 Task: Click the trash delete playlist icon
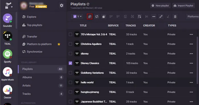175,17
